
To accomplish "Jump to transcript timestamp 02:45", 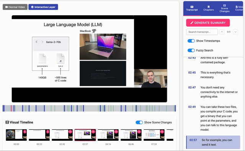I will [x=192, y=72].
